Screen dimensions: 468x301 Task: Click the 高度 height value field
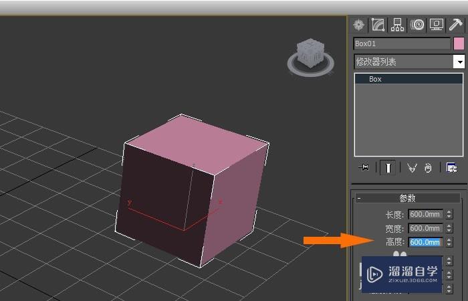tap(425, 242)
